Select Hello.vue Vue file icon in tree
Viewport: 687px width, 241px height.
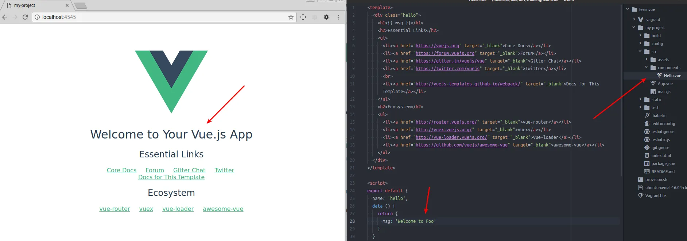tap(659, 75)
